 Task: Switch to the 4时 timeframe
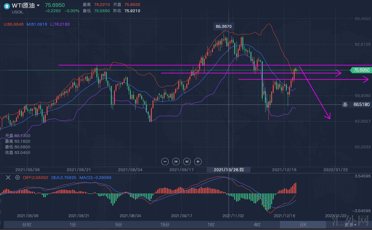257,224
